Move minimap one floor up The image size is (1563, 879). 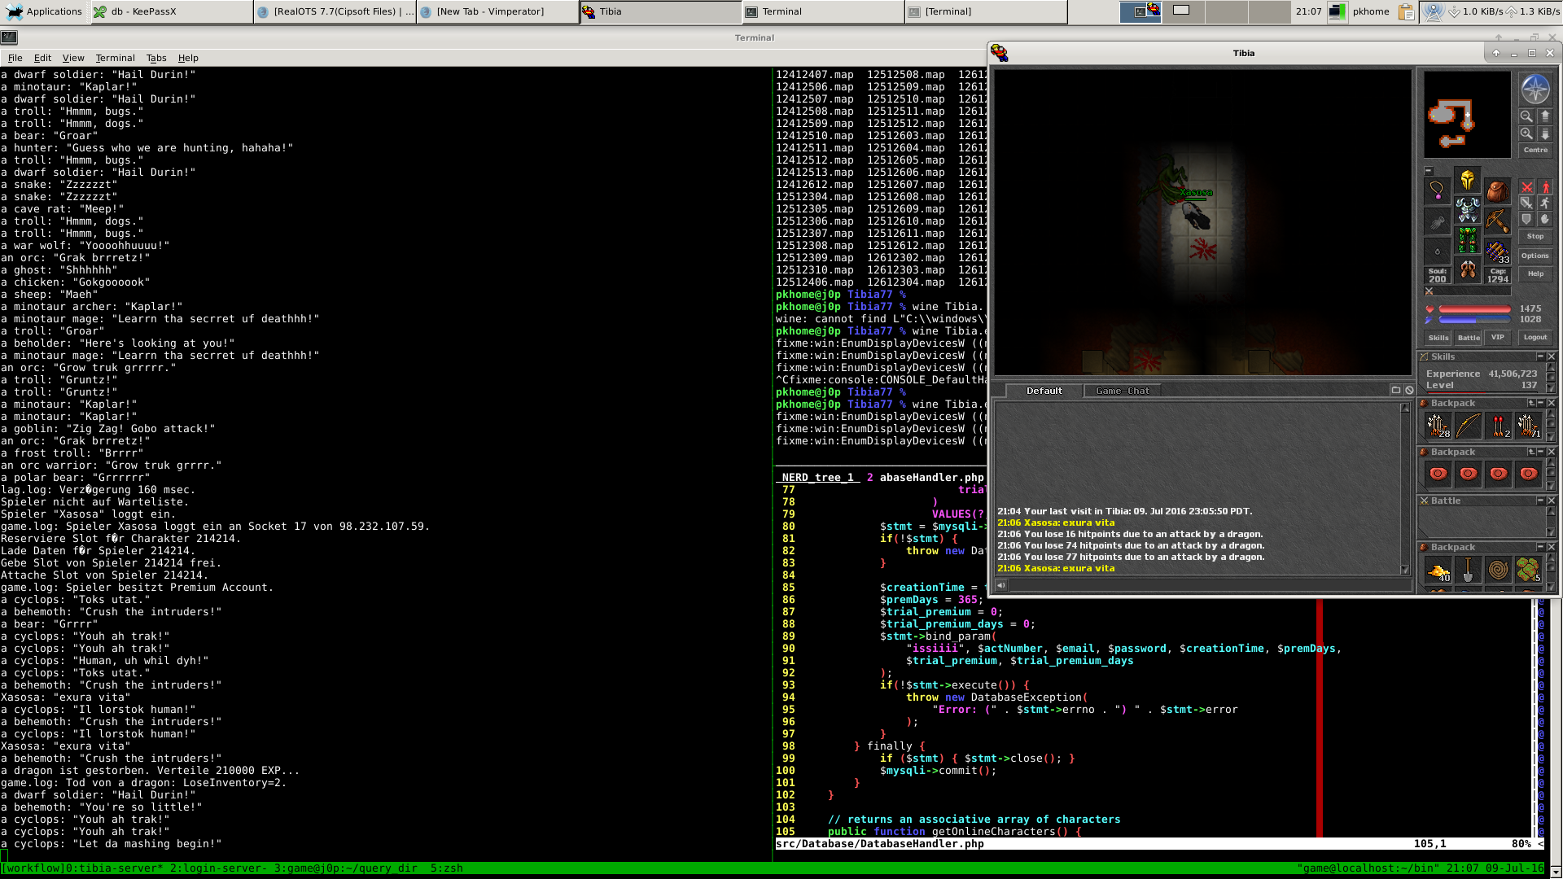(x=1545, y=116)
